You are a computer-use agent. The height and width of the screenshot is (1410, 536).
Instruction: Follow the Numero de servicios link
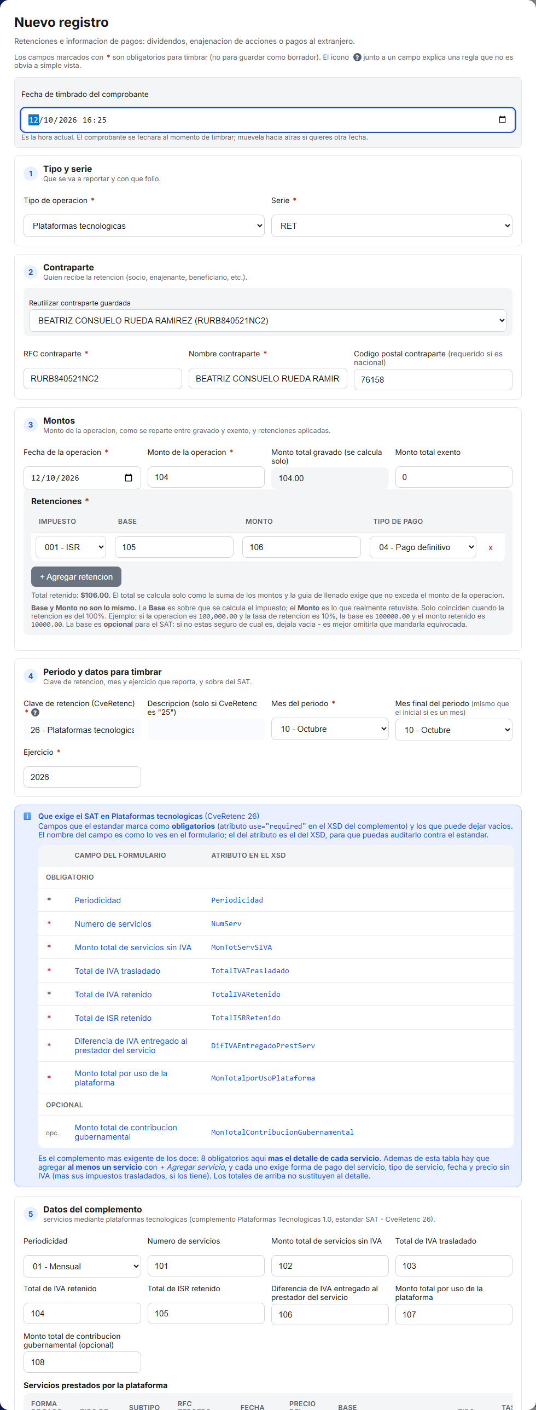tap(113, 924)
